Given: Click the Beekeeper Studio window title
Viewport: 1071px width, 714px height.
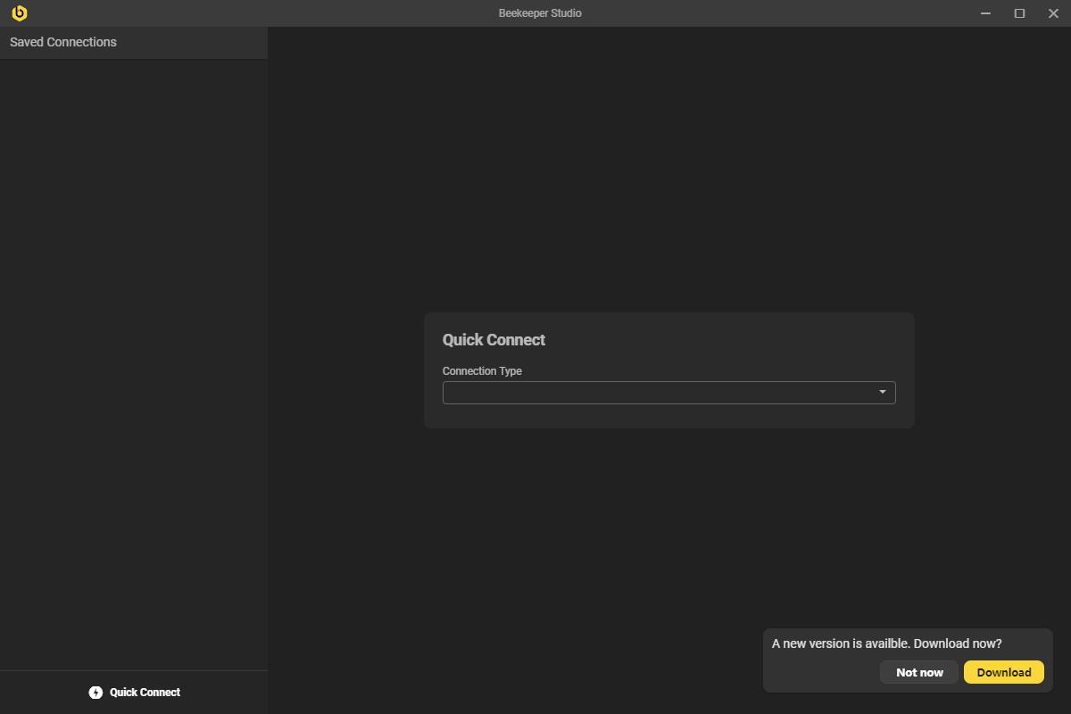Looking at the screenshot, I should click(540, 13).
